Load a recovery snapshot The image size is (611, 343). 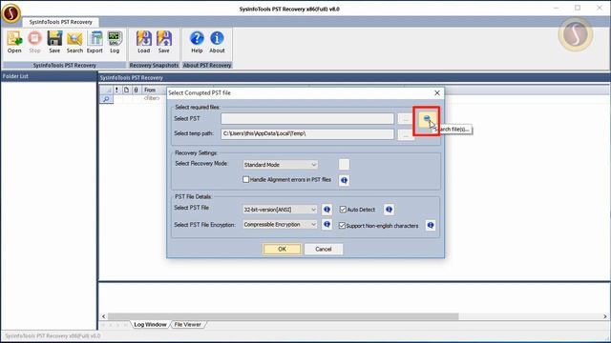coord(144,42)
